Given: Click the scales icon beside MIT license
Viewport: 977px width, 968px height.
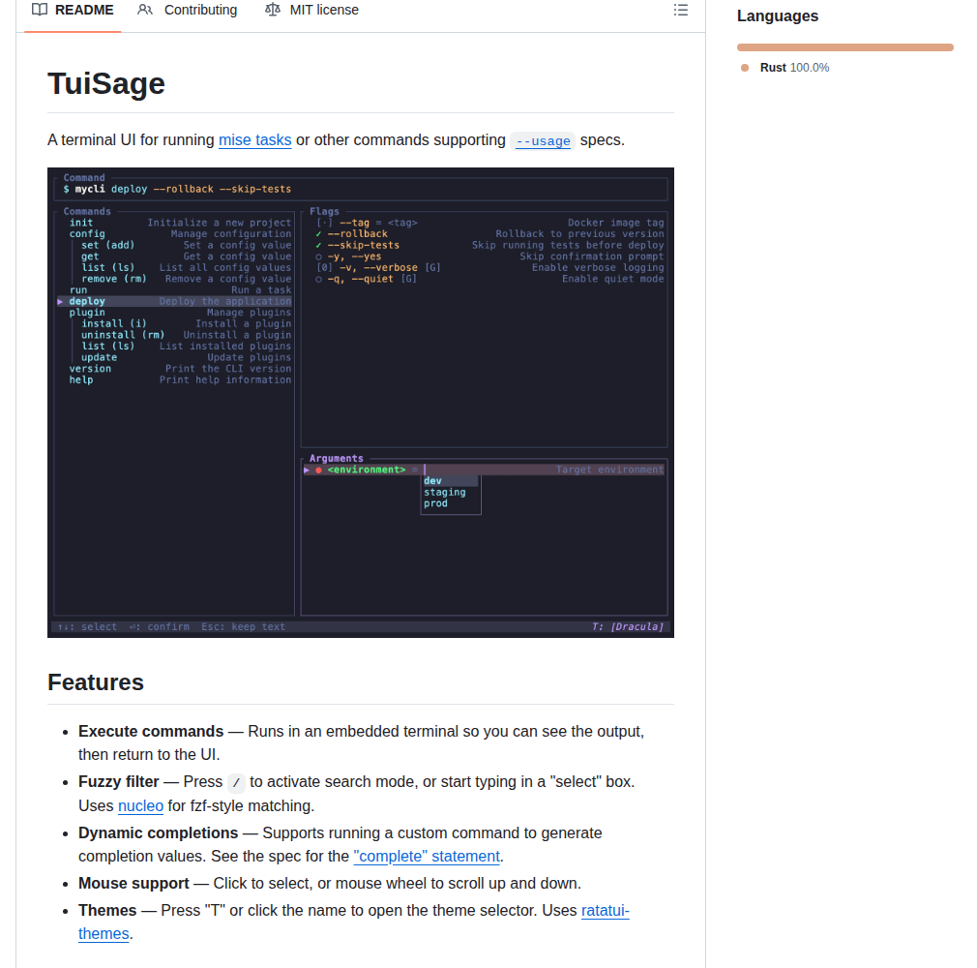Looking at the screenshot, I should [x=273, y=10].
